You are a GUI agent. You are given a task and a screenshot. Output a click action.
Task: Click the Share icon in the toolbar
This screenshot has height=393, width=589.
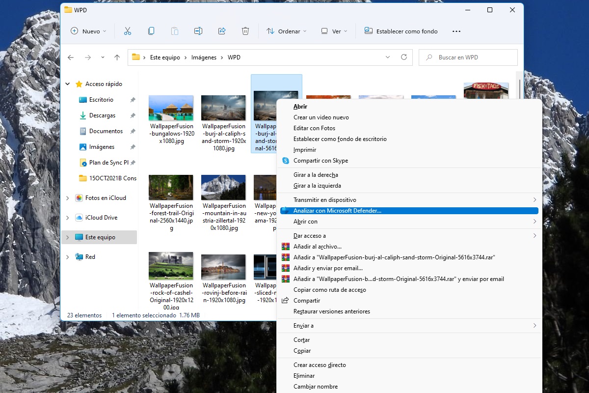pyautogui.click(x=222, y=30)
